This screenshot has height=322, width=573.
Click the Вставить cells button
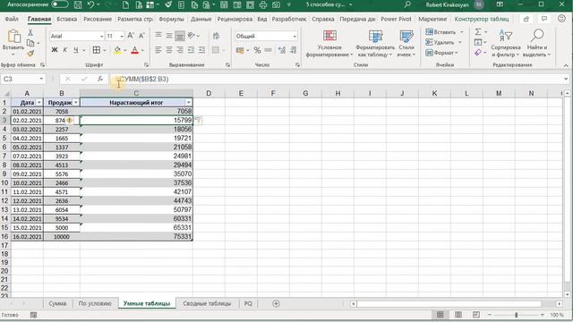(x=440, y=32)
